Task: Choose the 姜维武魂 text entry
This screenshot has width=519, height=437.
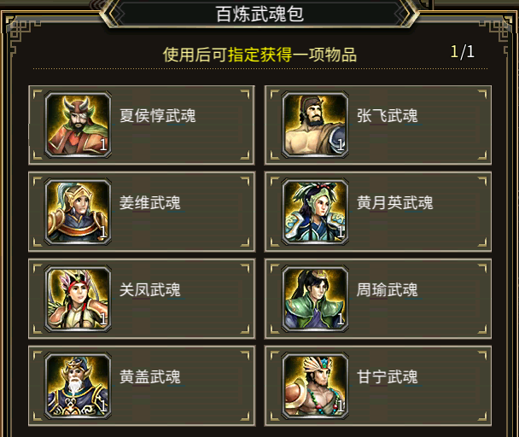Action: click(x=150, y=202)
